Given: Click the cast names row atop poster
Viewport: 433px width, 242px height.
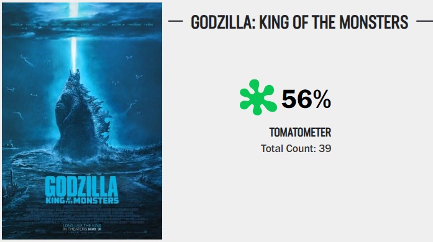Looking at the screenshot, I should 82,25.
